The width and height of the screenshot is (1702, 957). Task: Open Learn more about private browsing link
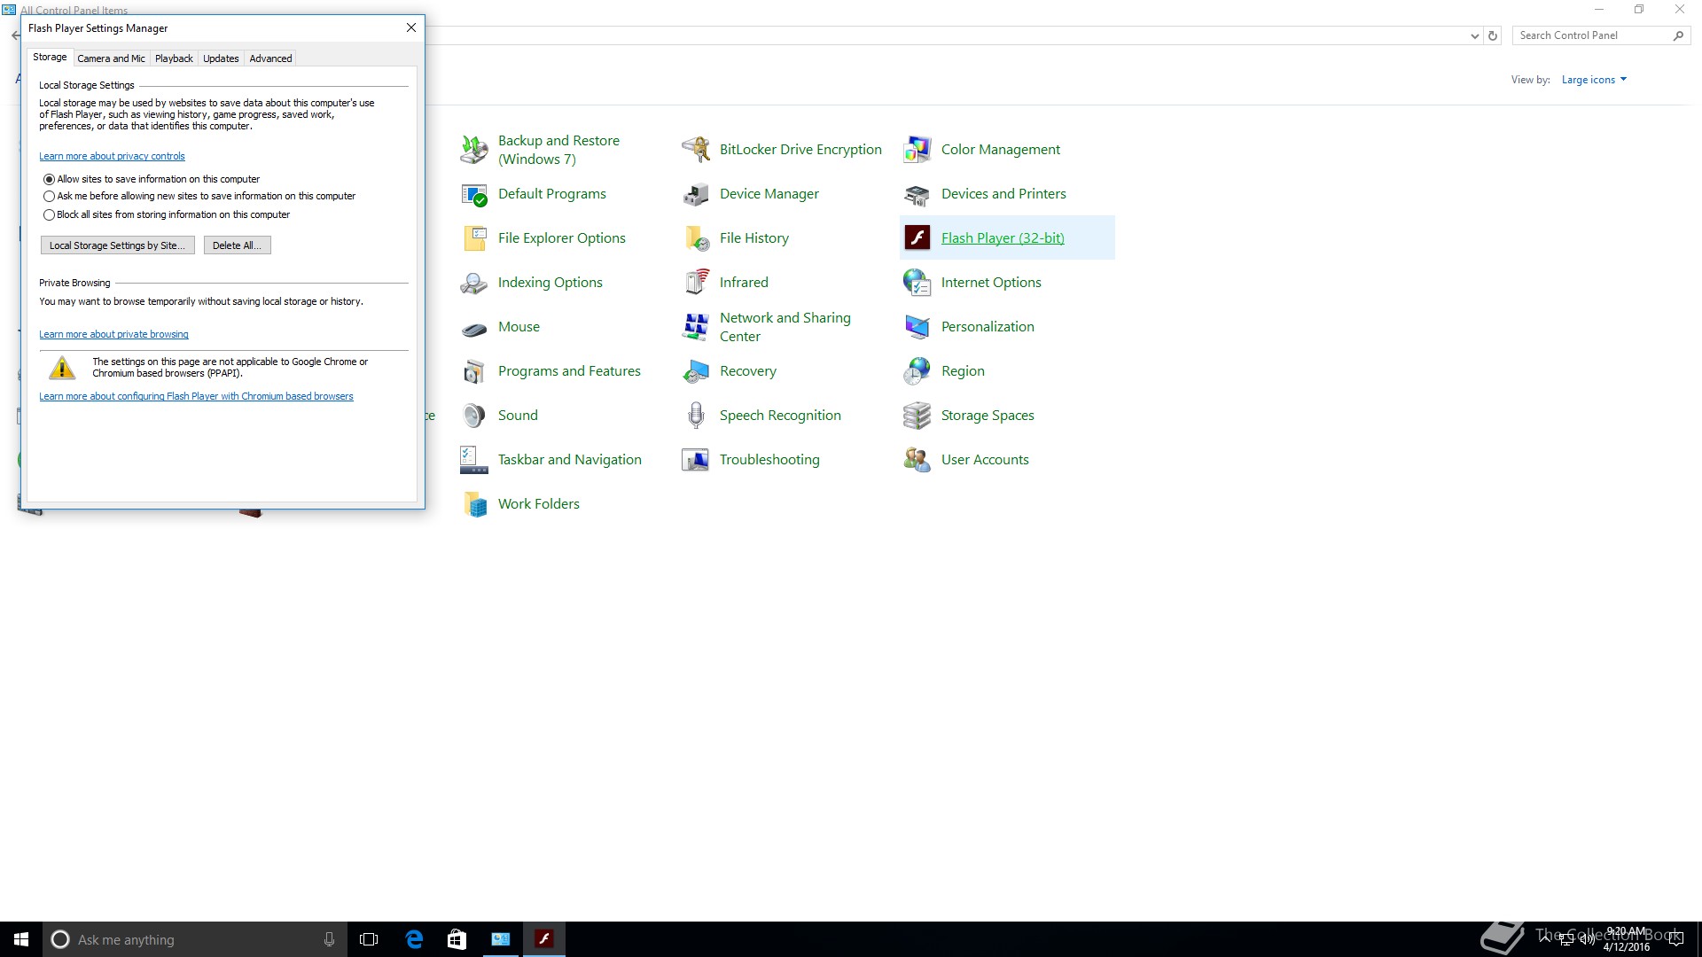113,334
